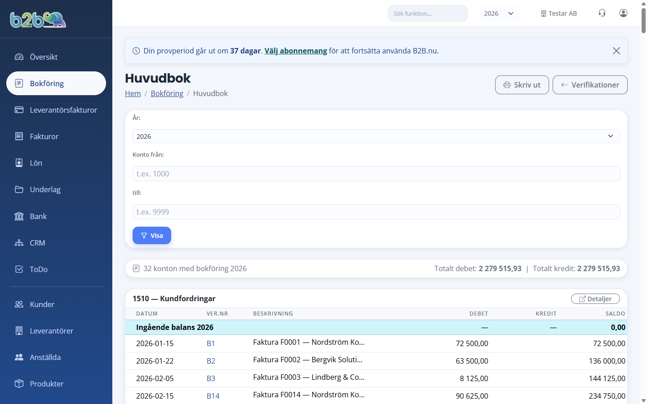Click debet value 63 500,00
The height and width of the screenshot is (404, 647).
pos(472,361)
